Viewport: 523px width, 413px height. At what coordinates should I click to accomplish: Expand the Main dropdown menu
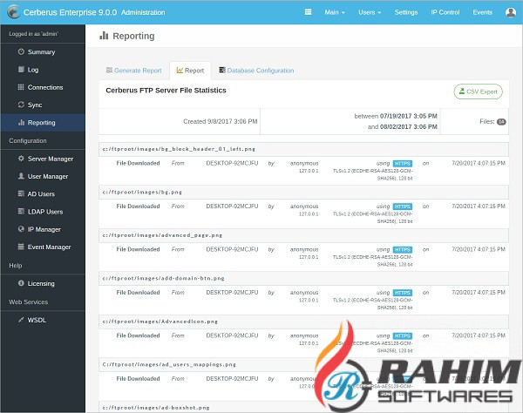coord(335,12)
